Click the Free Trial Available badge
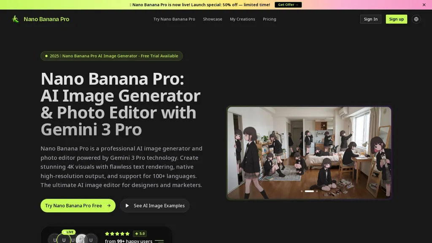This screenshot has height=243, width=432. click(111, 56)
